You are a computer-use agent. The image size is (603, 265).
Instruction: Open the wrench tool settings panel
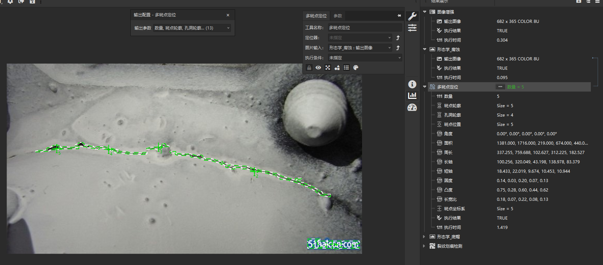pos(412,16)
